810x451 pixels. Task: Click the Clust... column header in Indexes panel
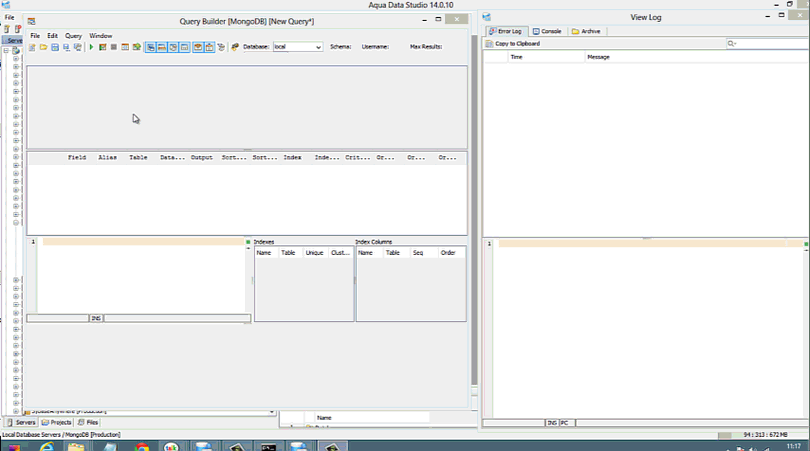coord(341,252)
